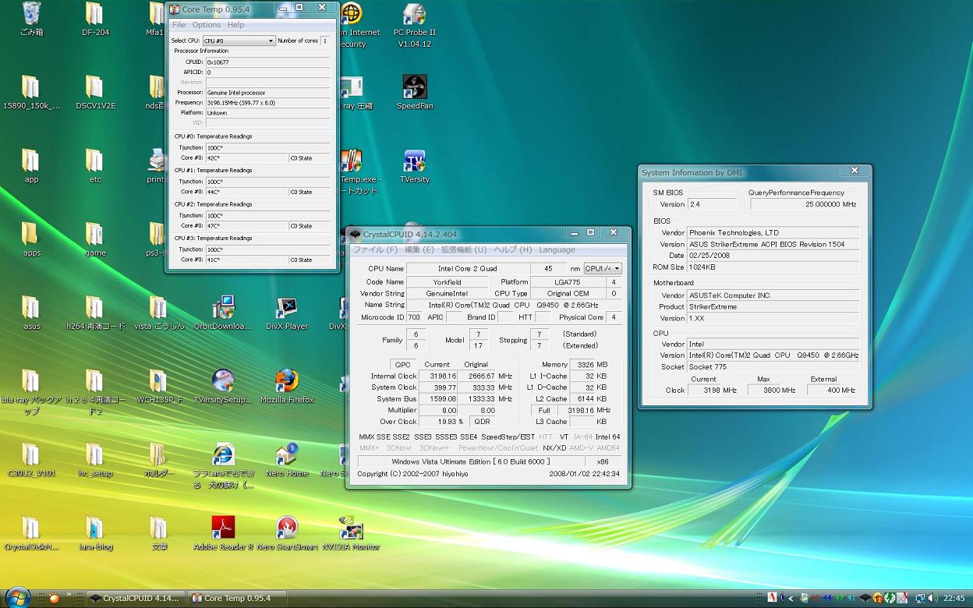Open the Language menu in CrystalCPUID
This screenshot has width=973, height=608.
tap(557, 249)
